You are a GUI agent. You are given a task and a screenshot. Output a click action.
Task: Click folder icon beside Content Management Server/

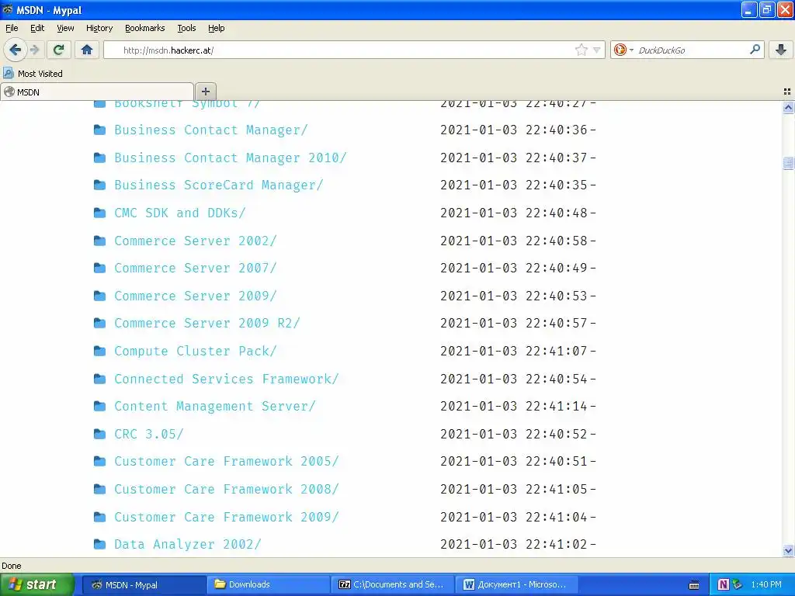pyautogui.click(x=100, y=407)
